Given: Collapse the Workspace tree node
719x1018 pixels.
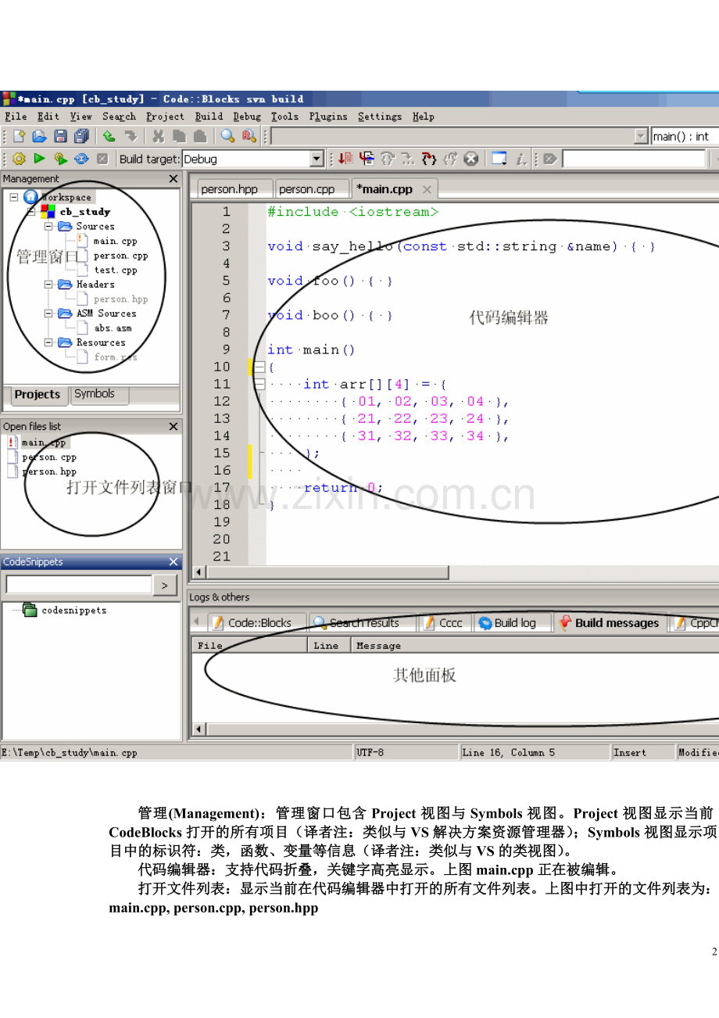Looking at the screenshot, I should tap(14, 197).
